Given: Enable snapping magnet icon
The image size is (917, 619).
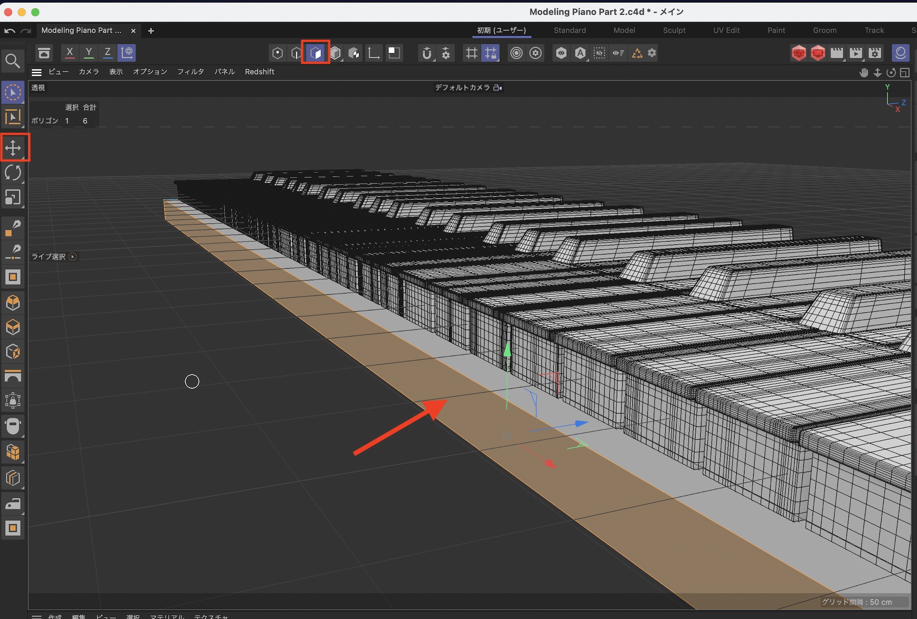Looking at the screenshot, I should pyautogui.click(x=426, y=53).
